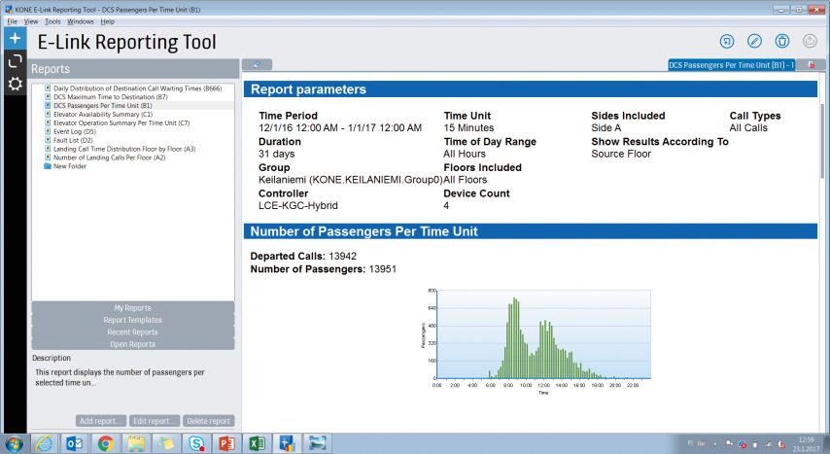
Task: Open the Tools menu
Action: tap(52, 20)
